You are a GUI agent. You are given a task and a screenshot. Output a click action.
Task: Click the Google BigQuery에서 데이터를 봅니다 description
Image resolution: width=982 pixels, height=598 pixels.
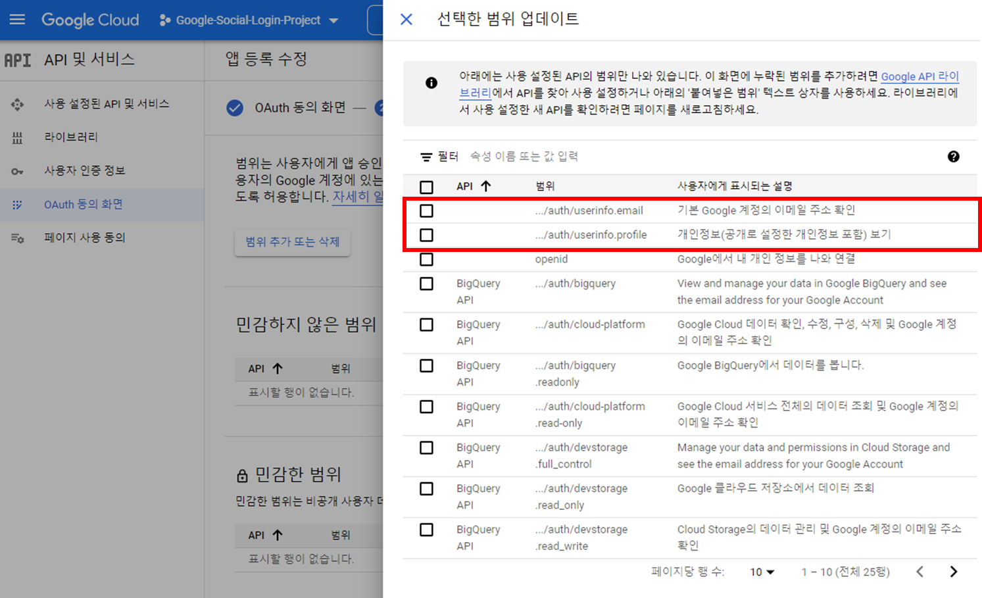click(771, 365)
